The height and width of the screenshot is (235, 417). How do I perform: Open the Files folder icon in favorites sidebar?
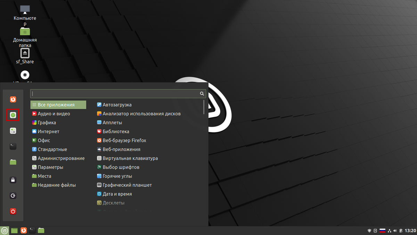[13, 162]
